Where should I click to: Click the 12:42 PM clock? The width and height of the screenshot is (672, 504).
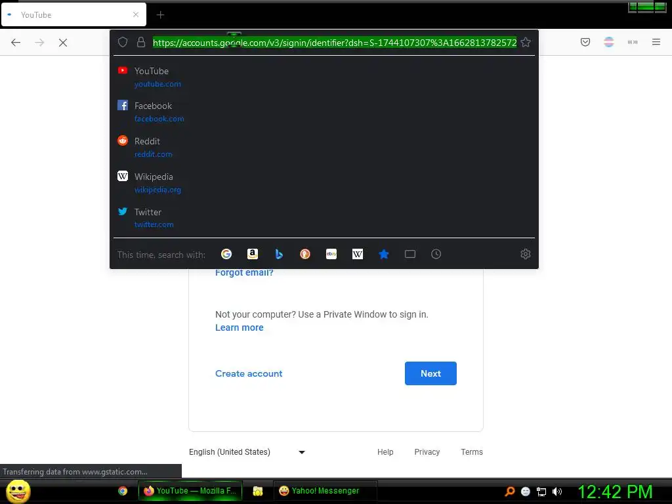[615, 491]
